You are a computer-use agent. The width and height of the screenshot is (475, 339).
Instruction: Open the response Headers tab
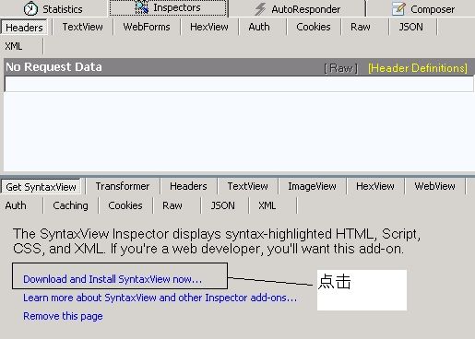[x=188, y=186]
